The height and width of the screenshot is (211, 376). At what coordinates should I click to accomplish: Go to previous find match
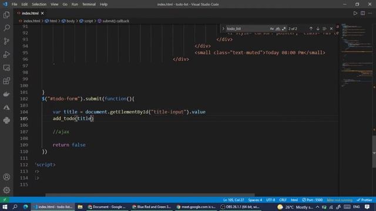311,29
